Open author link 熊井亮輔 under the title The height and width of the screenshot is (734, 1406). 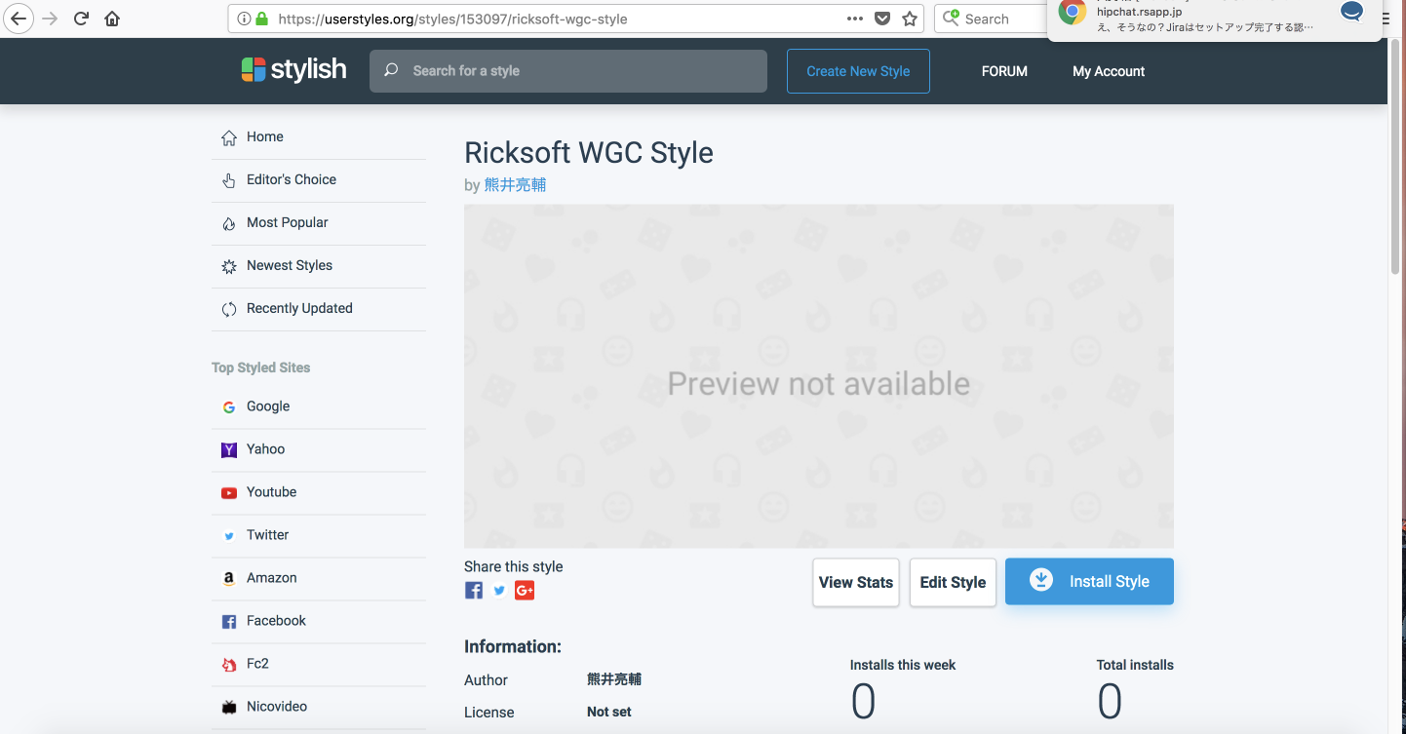(515, 184)
